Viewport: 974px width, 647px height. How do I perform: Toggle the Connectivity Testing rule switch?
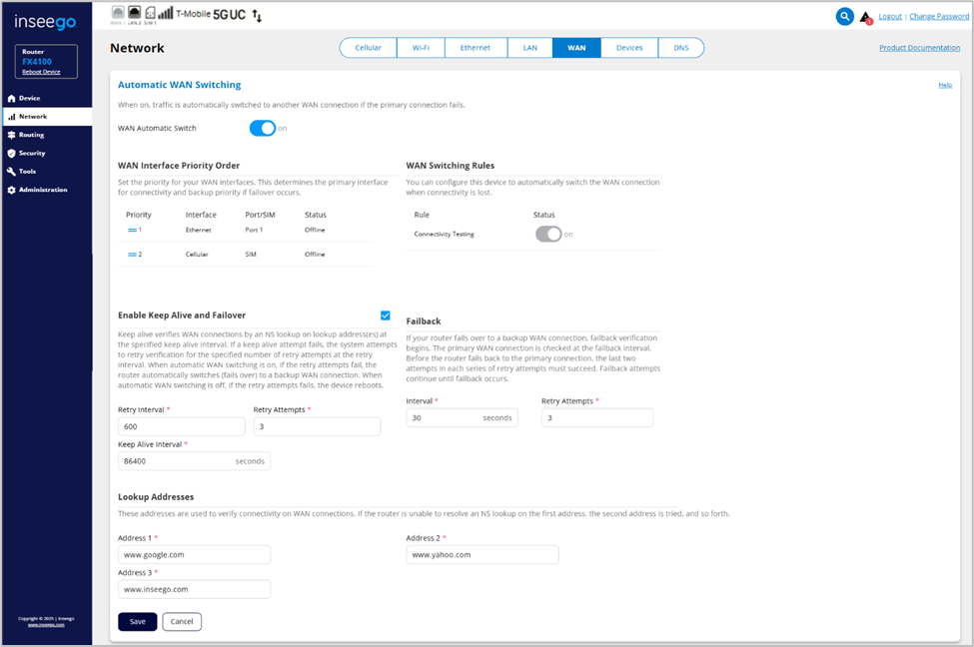(x=548, y=234)
